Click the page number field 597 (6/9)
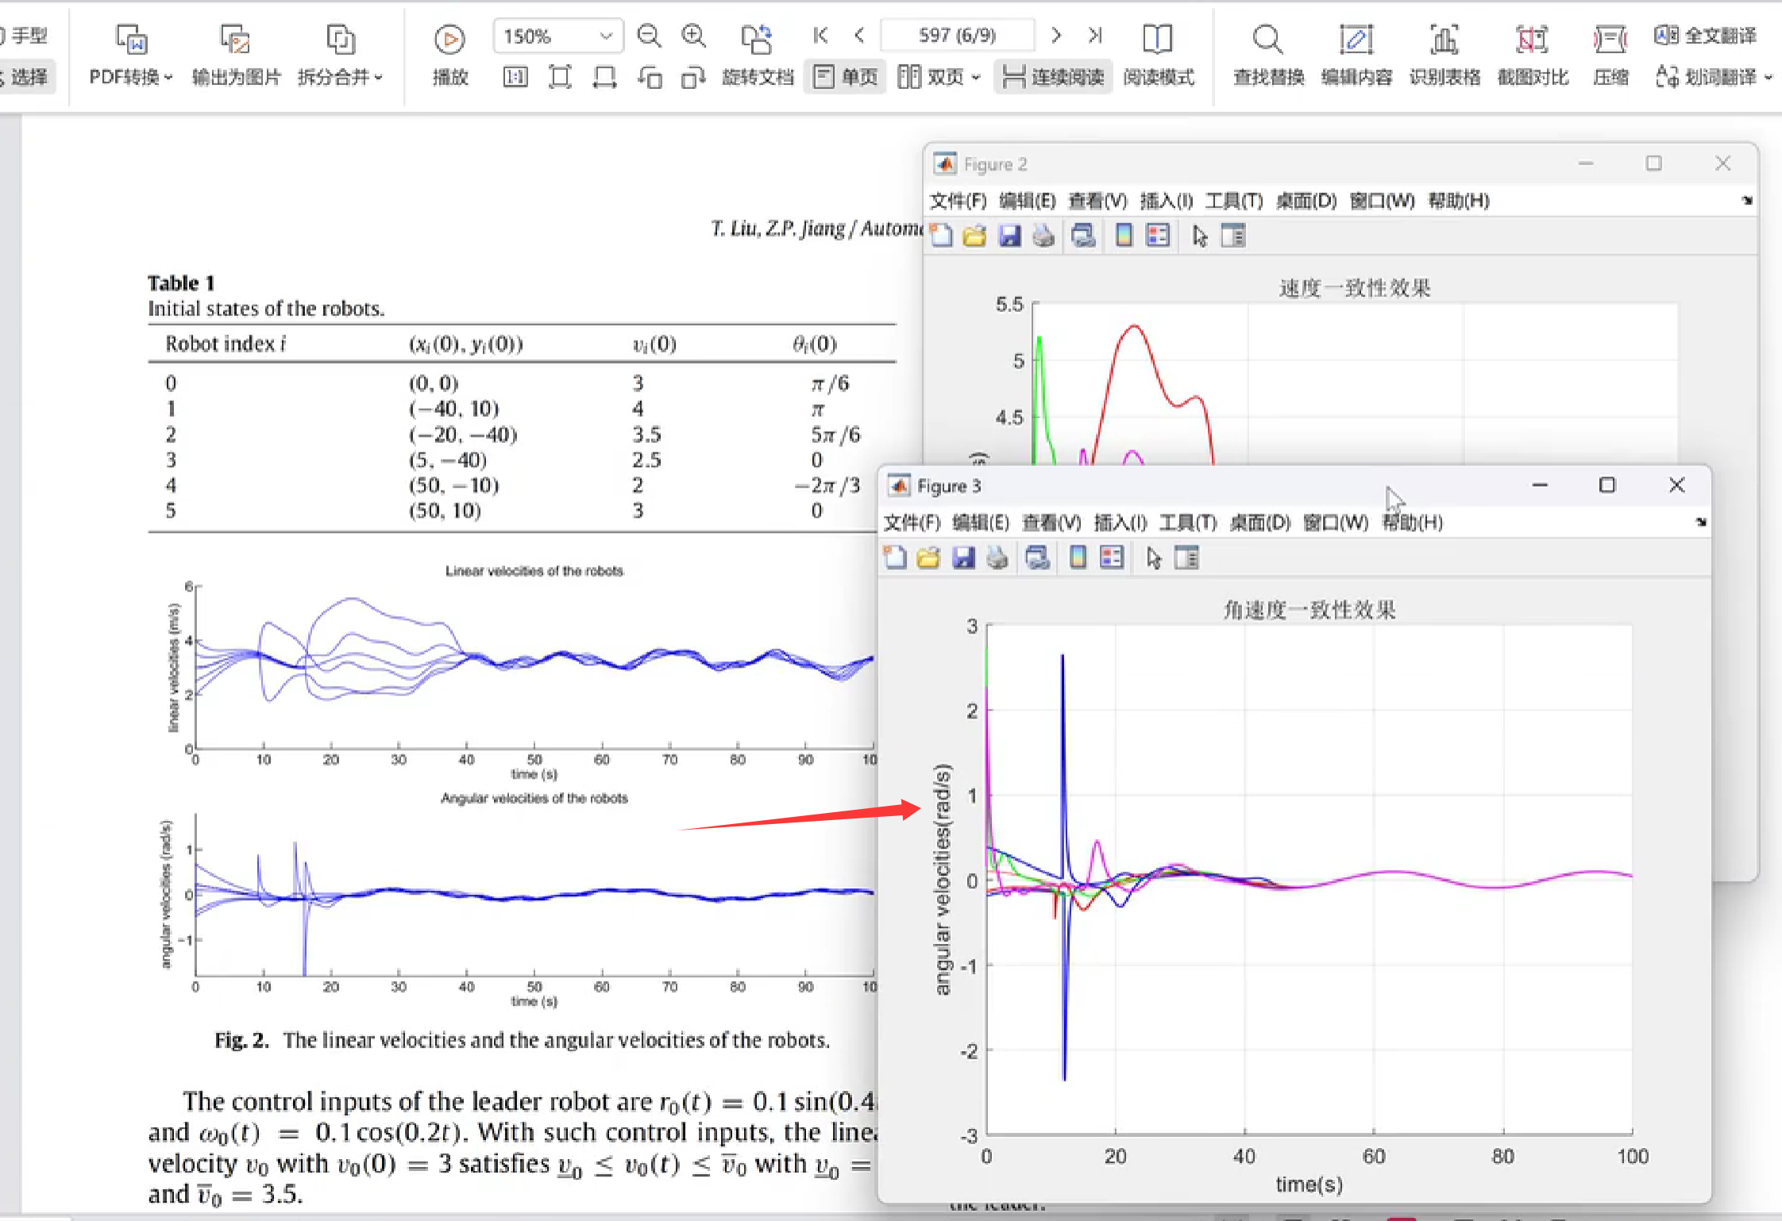This screenshot has height=1221, width=1782. click(x=957, y=35)
